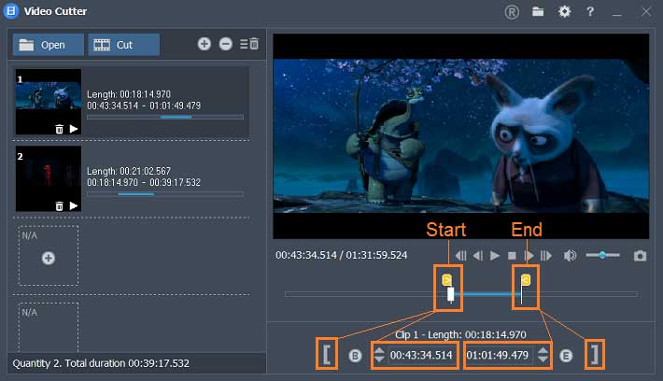663x381 pixels.
Task: Jump to next keyframe button
Action: pos(546,256)
